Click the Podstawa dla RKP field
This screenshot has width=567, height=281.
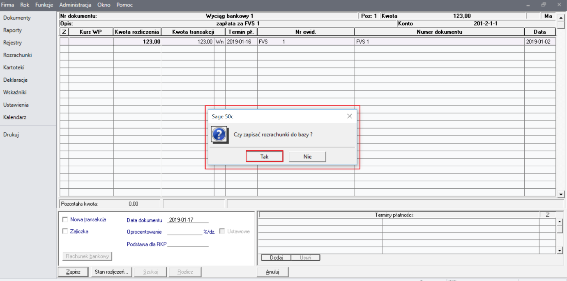[188, 244]
